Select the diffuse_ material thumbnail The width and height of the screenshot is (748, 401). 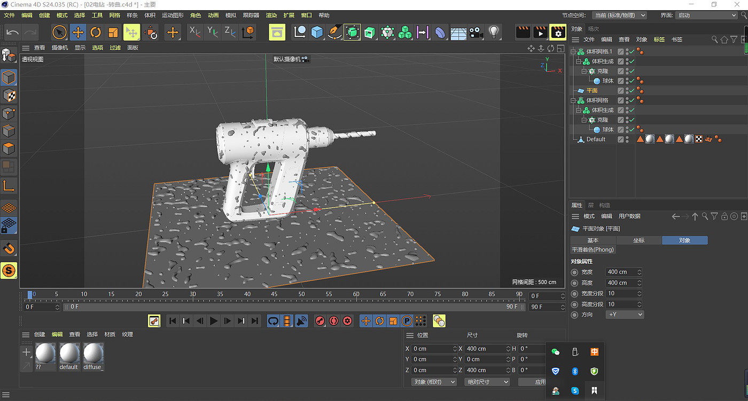point(93,354)
